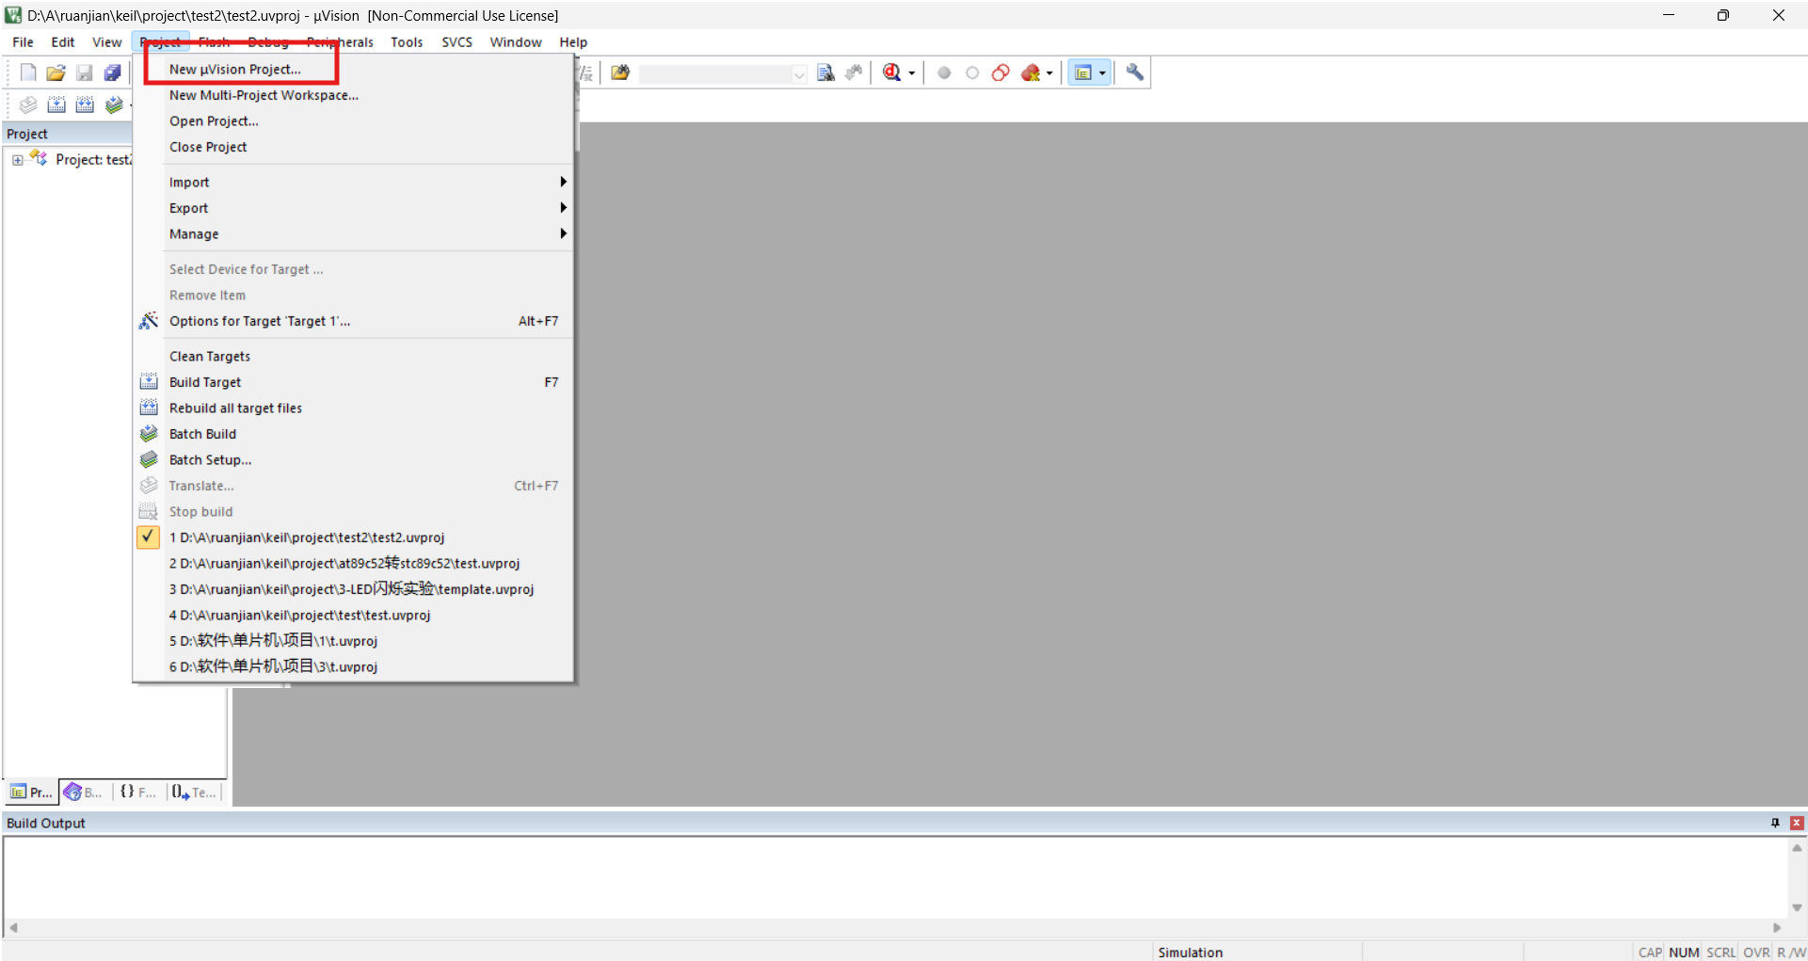The width and height of the screenshot is (1808, 961).
Task: Click the Incremental Find binoculars icon
Action: click(854, 72)
